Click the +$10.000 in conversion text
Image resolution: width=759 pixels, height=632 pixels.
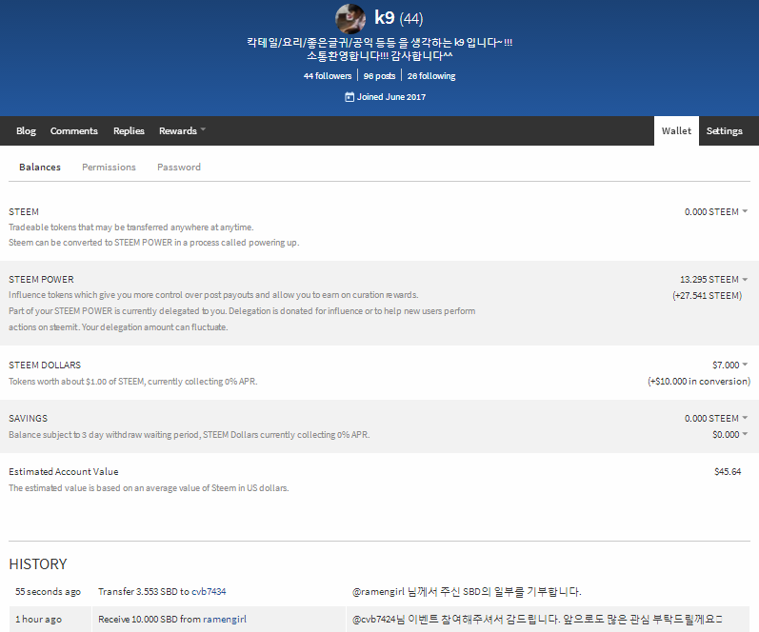(698, 382)
